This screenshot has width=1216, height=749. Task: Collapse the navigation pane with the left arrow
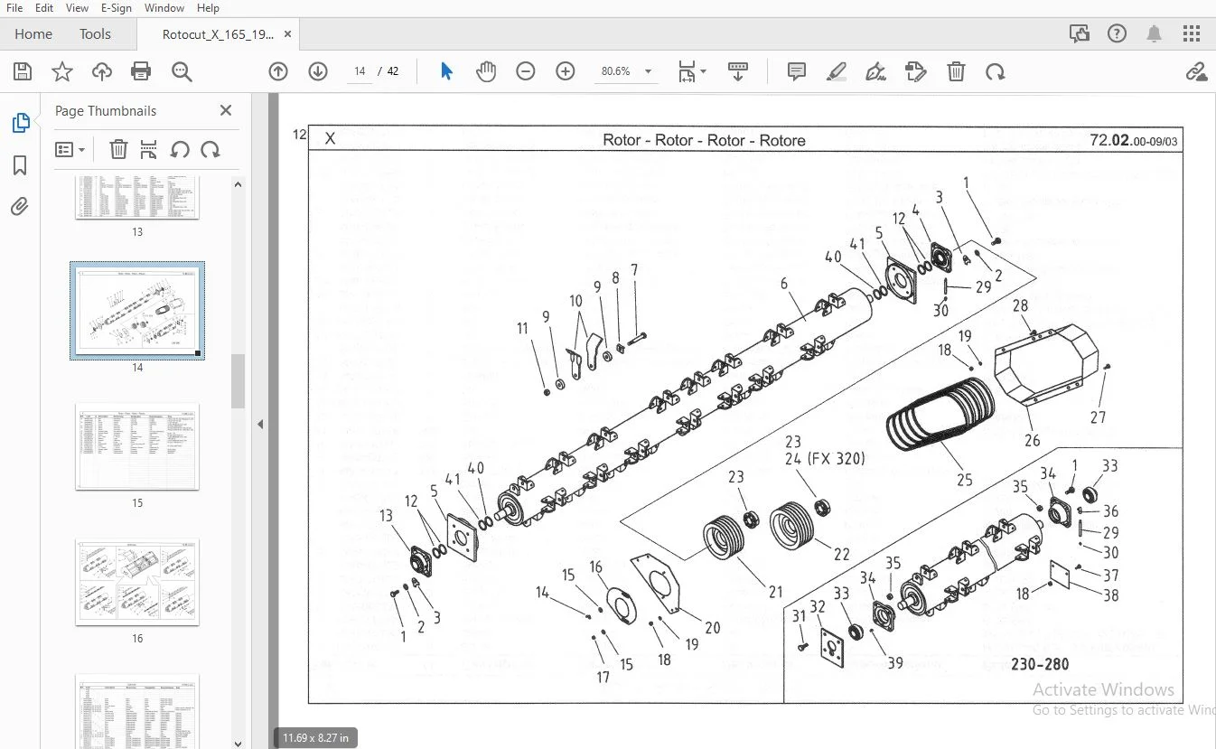click(260, 424)
